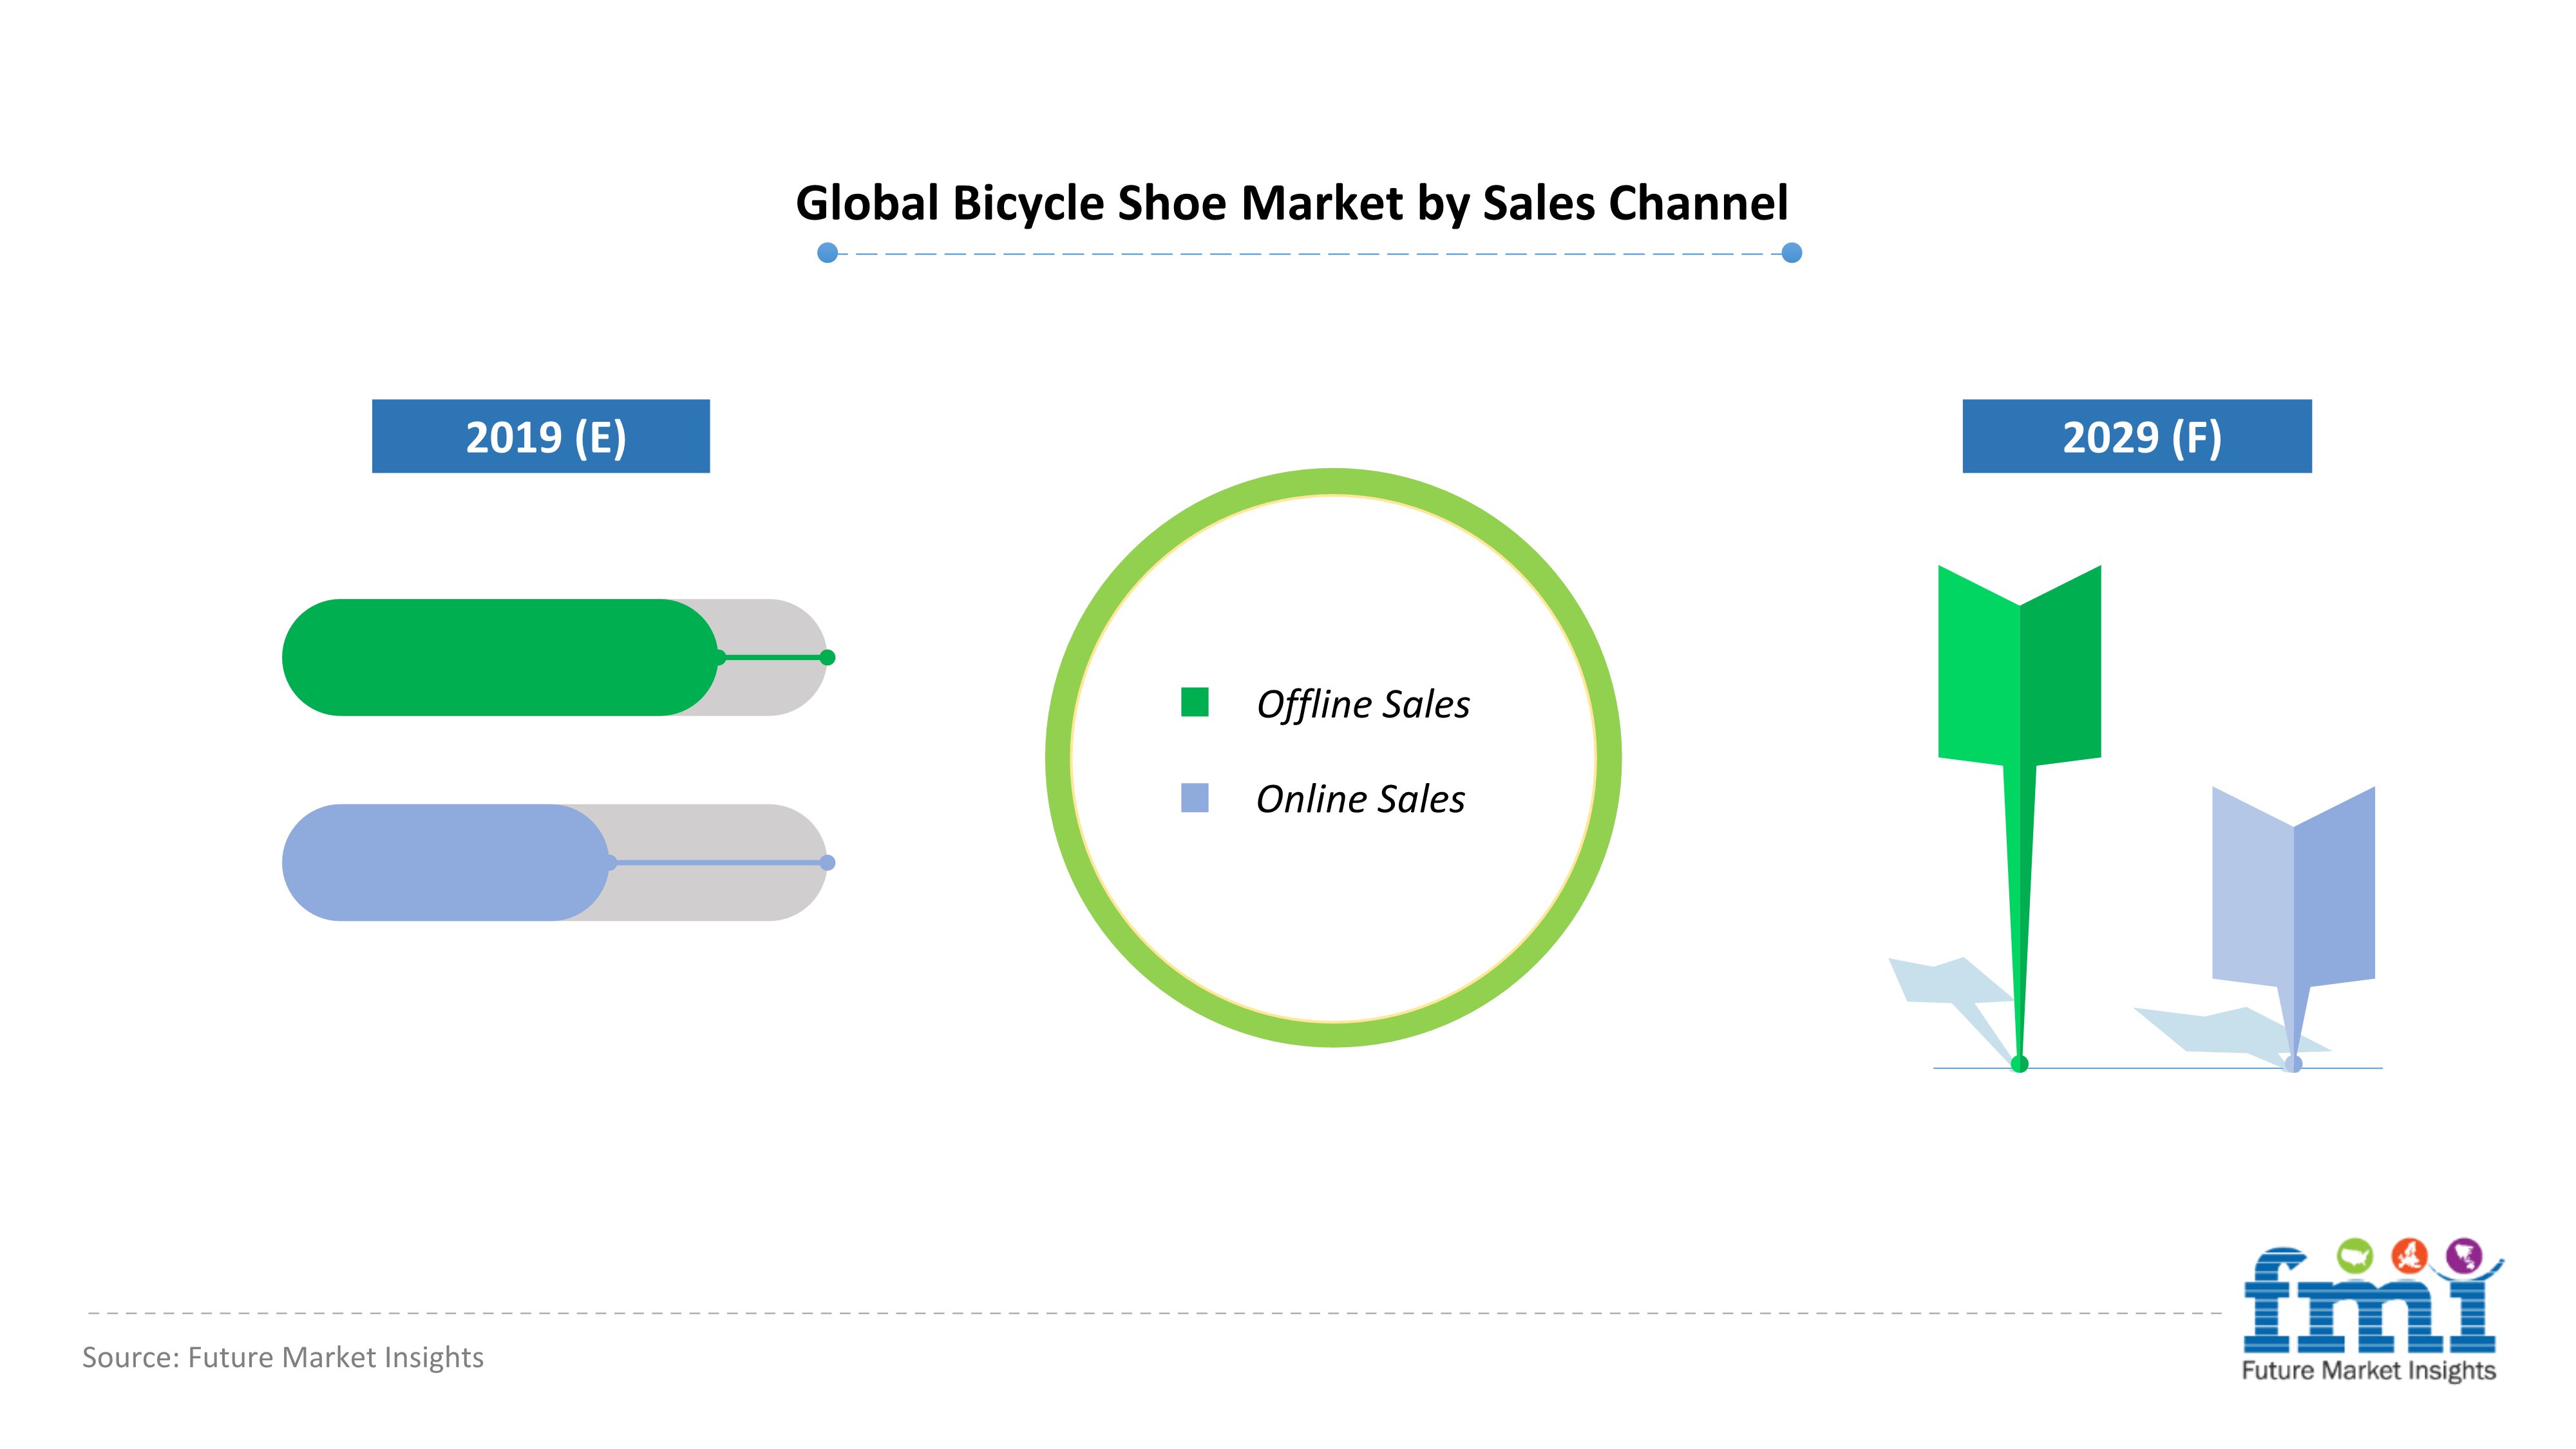Click the green globe icon on fmi logo
Screen dimensions: 2576x1449
[2354, 1255]
